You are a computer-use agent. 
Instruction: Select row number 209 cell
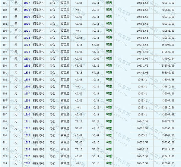(x=5, y=128)
